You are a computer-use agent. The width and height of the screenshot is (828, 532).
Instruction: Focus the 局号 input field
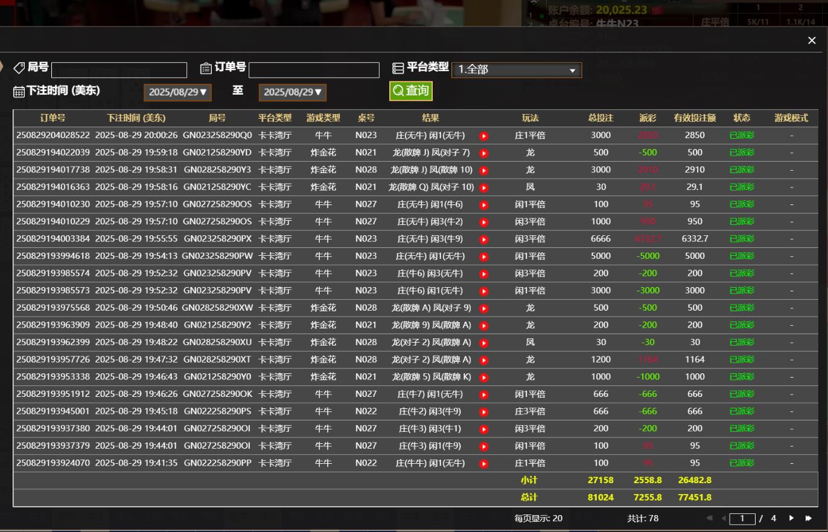(x=119, y=70)
